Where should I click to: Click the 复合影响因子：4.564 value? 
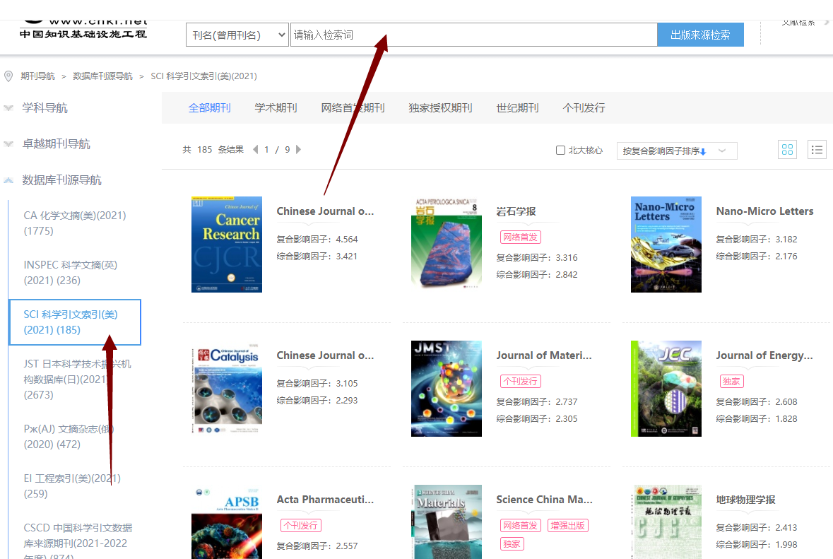click(x=317, y=239)
